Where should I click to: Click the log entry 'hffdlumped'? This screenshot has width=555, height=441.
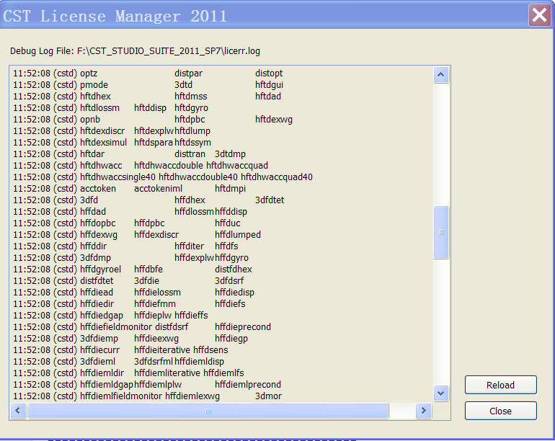238,235
